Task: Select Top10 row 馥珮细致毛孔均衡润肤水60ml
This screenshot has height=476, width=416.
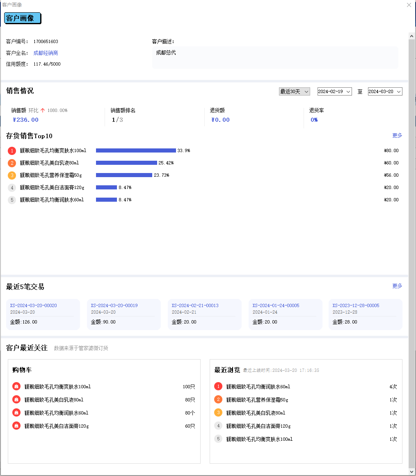Action: pos(52,200)
